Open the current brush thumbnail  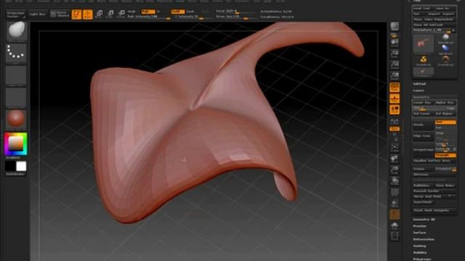click(x=16, y=30)
